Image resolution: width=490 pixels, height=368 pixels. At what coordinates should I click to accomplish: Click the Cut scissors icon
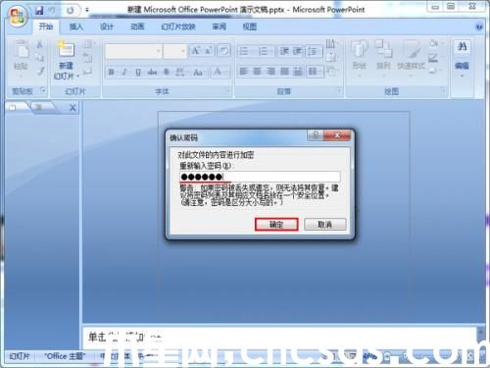click(40, 44)
